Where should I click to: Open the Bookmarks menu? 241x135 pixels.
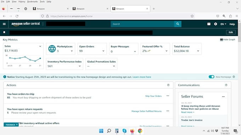[x=33, y=1]
